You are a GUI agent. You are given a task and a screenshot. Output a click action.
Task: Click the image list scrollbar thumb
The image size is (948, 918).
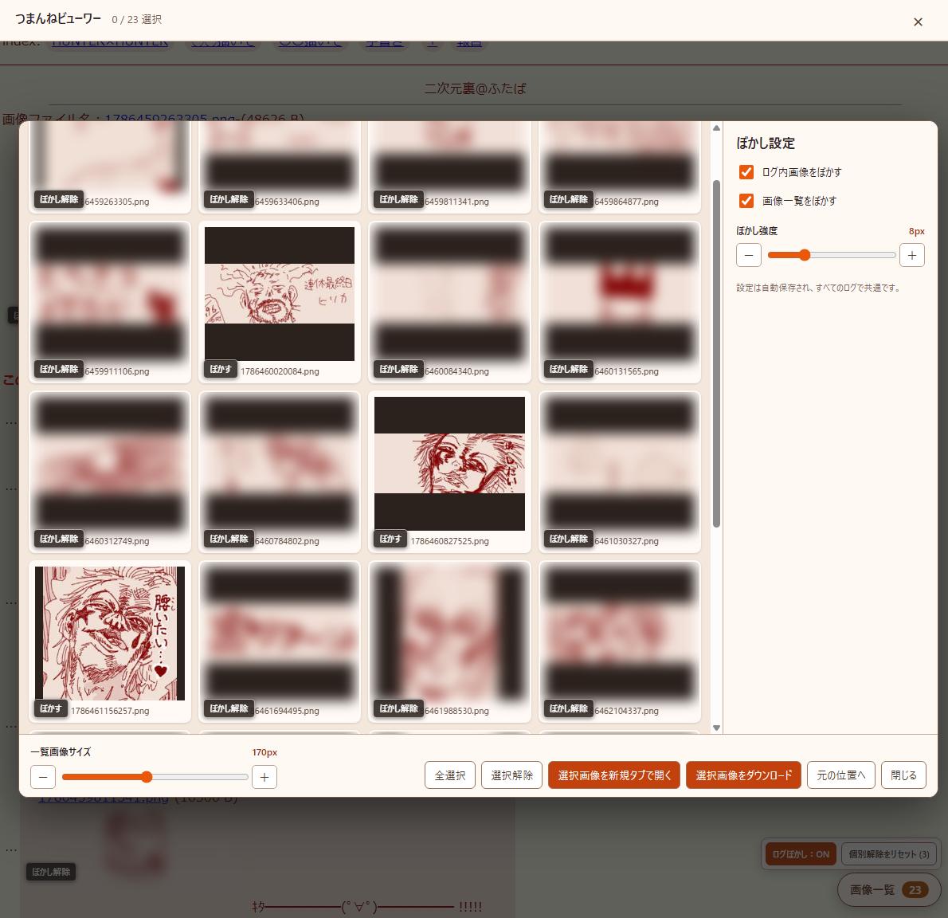click(716, 354)
